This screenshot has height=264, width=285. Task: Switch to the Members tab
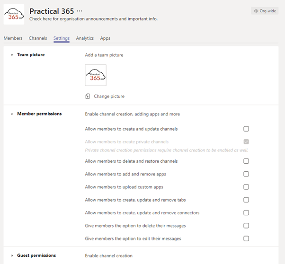[x=13, y=38]
